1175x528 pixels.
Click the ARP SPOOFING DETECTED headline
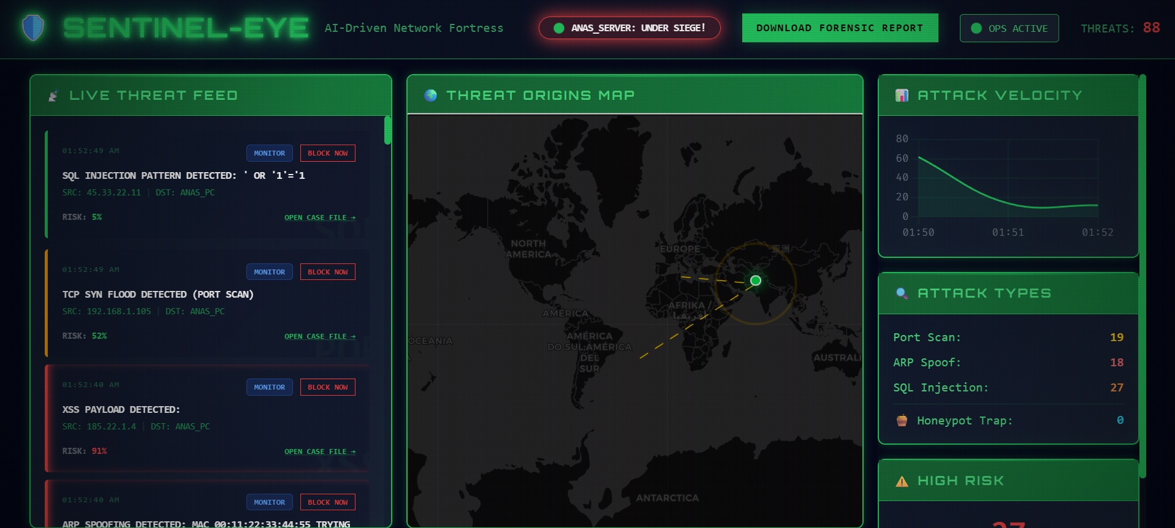pyautogui.click(x=206, y=524)
